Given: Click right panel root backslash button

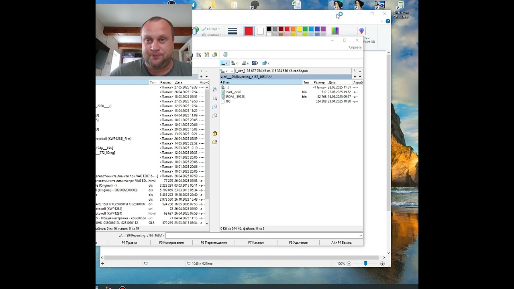Looking at the screenshot, I should pyautogui.click(x=355, y=71).
